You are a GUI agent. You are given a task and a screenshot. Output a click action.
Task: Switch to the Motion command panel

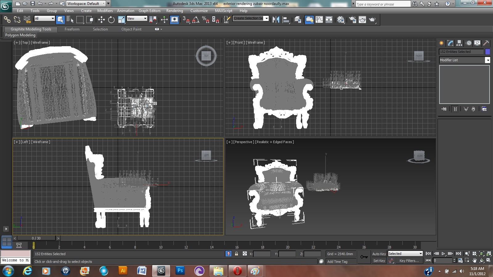[469, 43]
